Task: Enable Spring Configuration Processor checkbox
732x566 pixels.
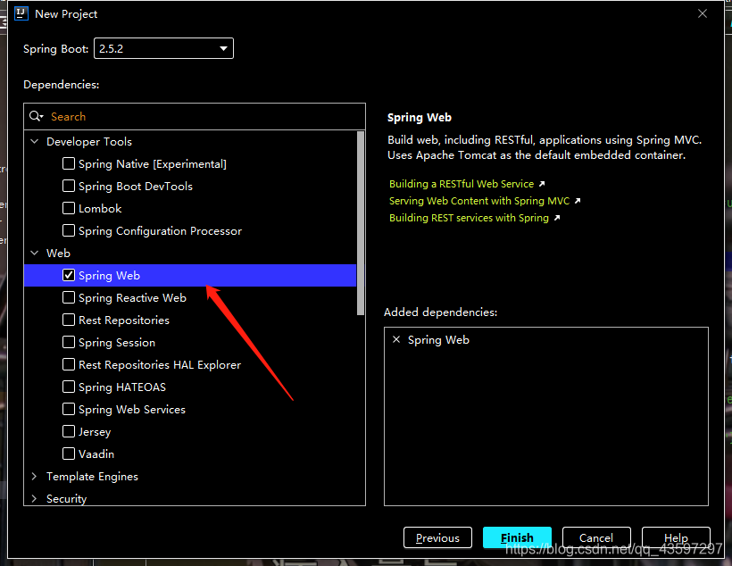Action: 69,230
